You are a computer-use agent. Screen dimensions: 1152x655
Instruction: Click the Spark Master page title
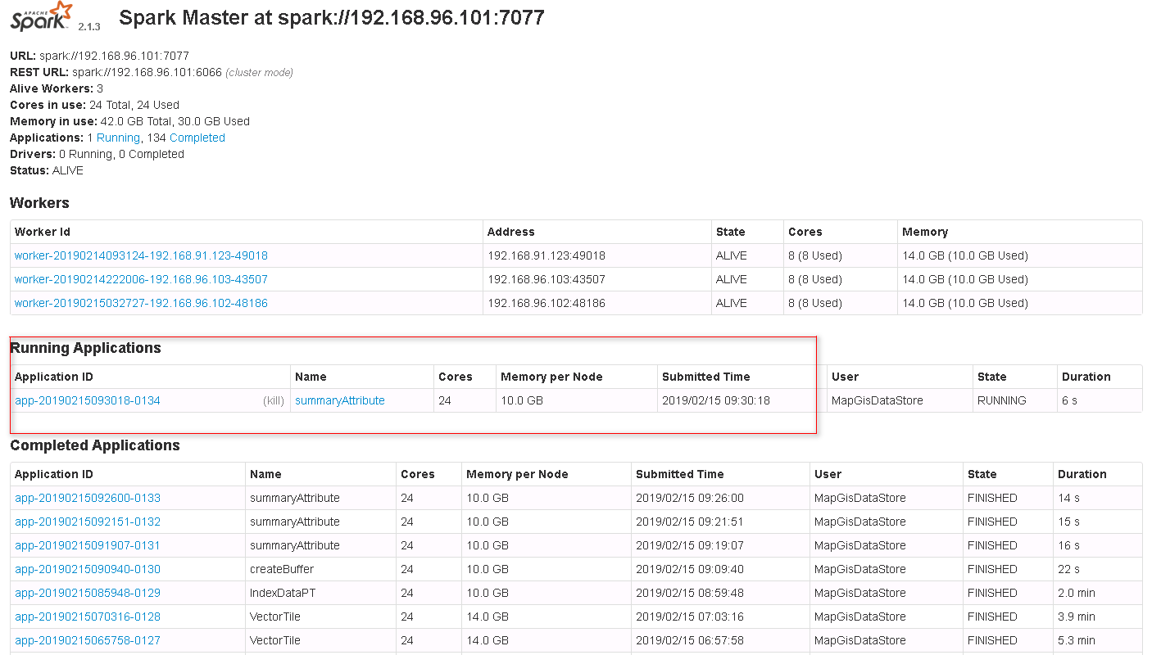pyautogui.click(x=332, y=18)
